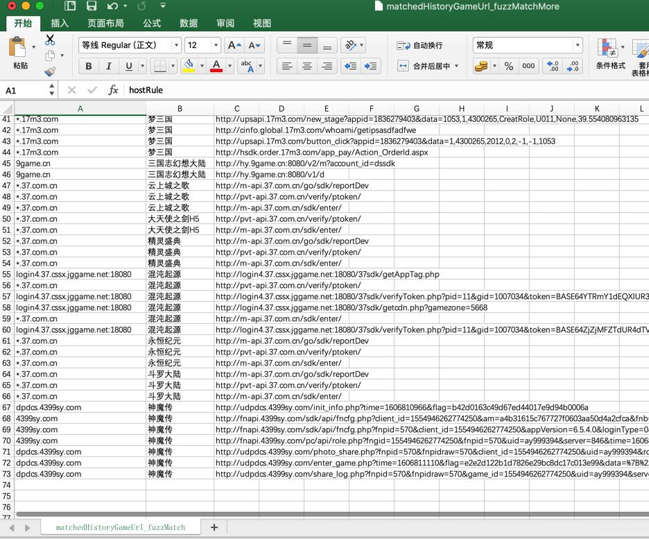Open the font name dropdown
The image size is (649, 539).
point(176,45)
